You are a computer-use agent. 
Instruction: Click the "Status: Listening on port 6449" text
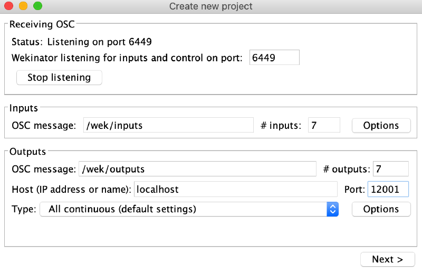click(x=82, y=42)
